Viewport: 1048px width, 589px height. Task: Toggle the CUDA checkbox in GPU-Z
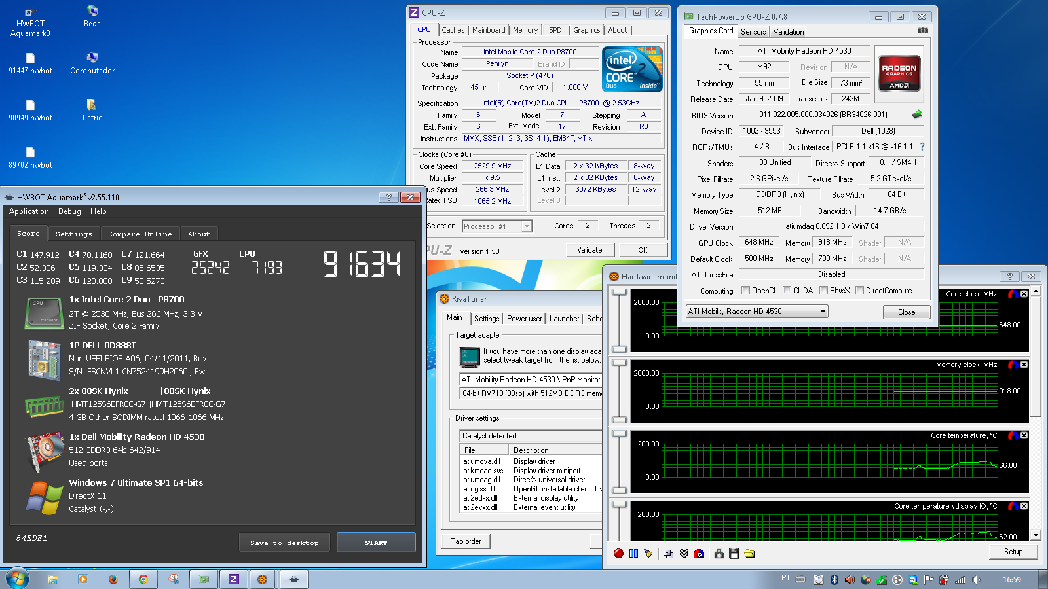click(x=787, y=291)
